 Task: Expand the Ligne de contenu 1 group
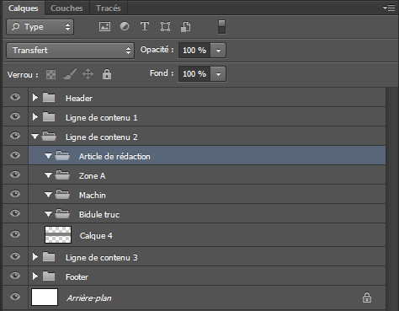tap(35, 117)
